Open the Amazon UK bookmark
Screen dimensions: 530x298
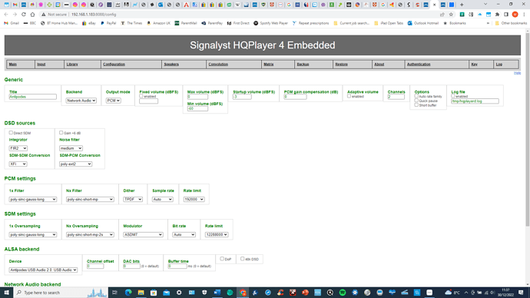(158, 23)
